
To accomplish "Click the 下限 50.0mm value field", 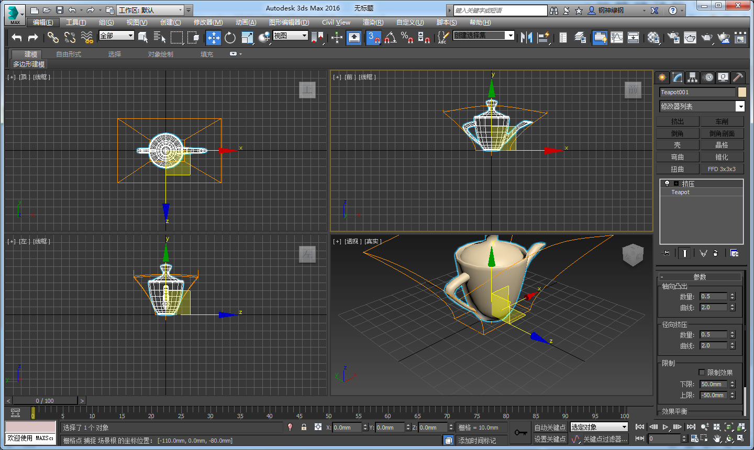I will 714,384.
